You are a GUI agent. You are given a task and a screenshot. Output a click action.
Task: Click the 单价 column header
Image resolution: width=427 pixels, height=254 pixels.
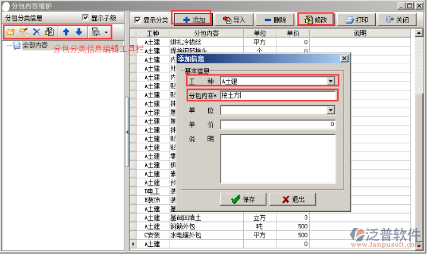tap(293, 33)
